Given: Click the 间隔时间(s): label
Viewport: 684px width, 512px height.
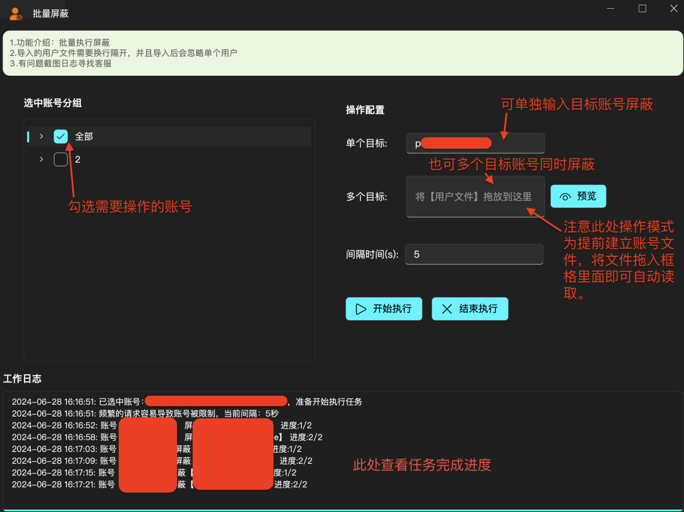Looking at the screenshot, I should 372,255.
